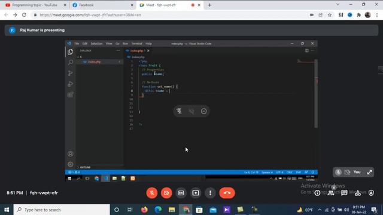Open chat with everyone panel

(344, 193)
